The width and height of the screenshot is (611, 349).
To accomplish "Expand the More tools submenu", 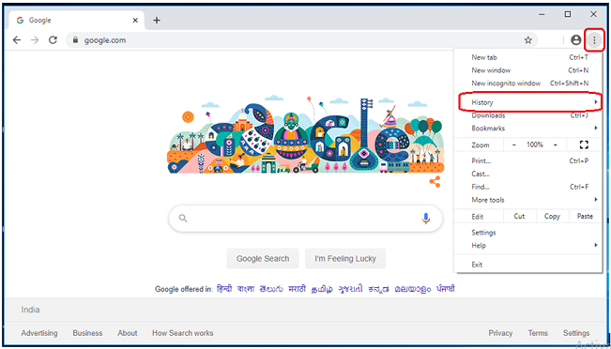I will click(528, 200).
